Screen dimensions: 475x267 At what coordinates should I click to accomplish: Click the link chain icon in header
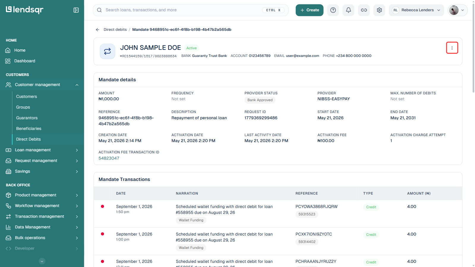pos(364,10)
